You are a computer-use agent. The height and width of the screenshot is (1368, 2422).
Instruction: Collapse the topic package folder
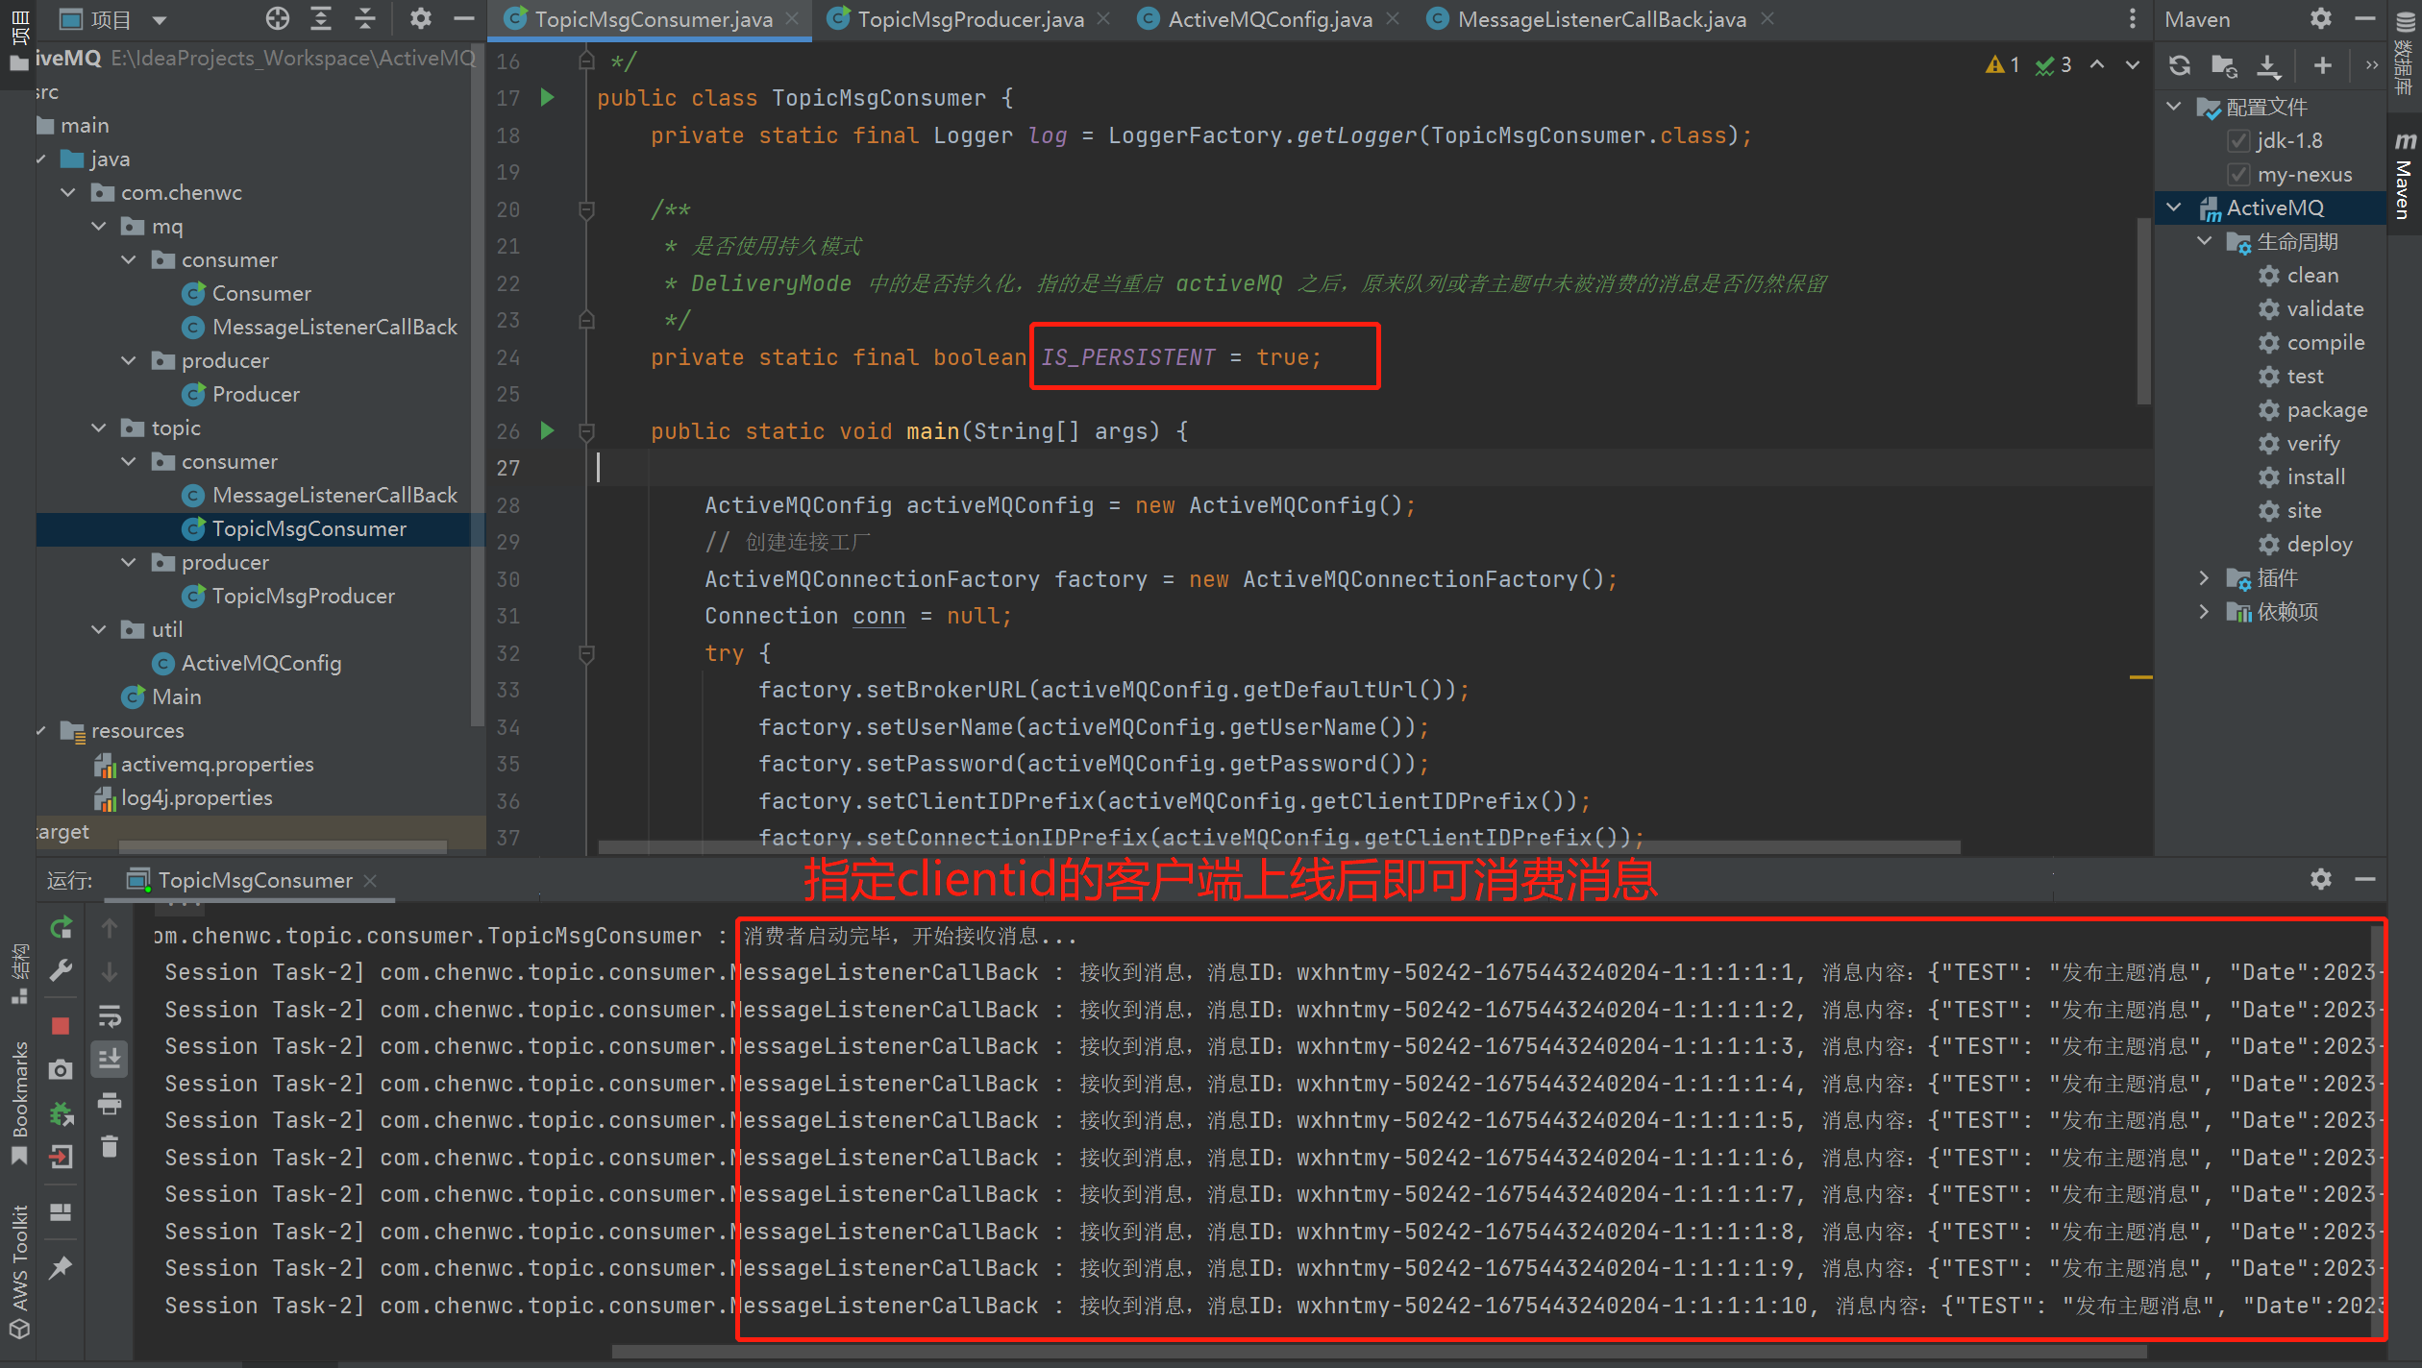click(x=99, y=427)
